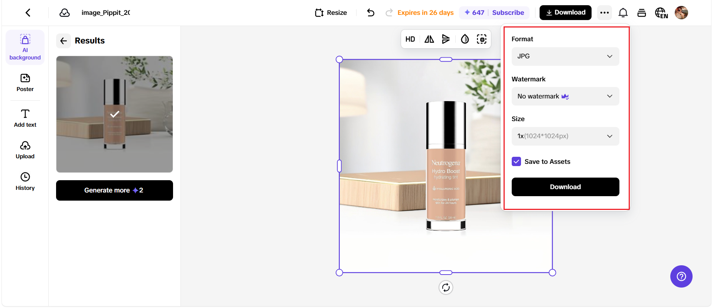The width and height of the screenshot is (713, 308).
Task: Click the undo arrow icon
Action: (370, 13)
